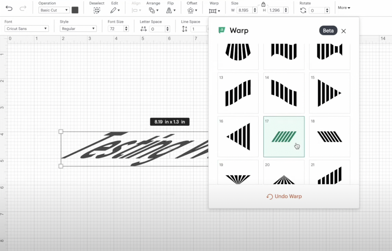Open the Operation dropdown showing Basic Cut
The width and height of the screenshot is (392, 251).
point(54,10)
